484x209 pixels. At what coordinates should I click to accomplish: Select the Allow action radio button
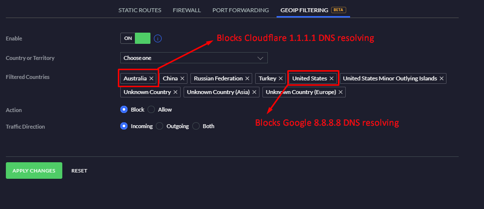click(151, 110)
